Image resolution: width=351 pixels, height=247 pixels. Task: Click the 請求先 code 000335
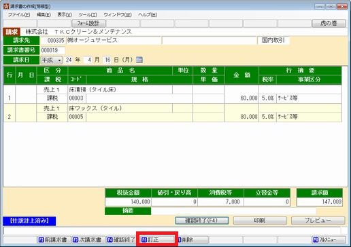click(x=52, y=41)
